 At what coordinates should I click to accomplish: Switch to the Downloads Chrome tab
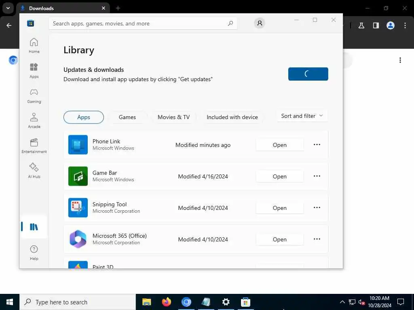click(x=63, y=8)
